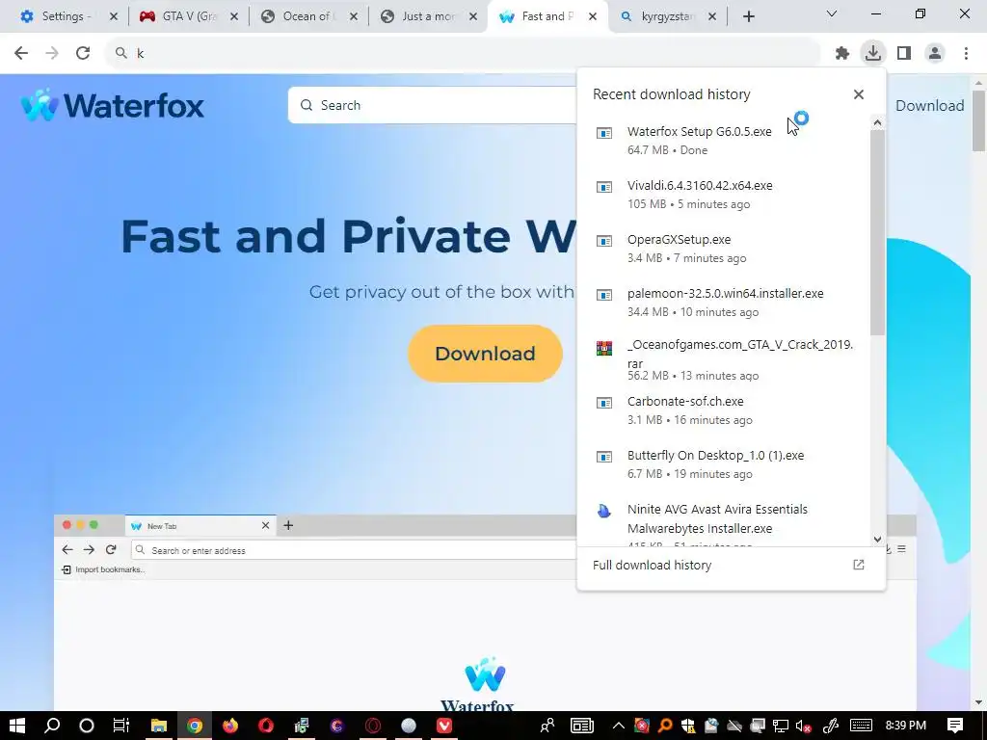
Task: Close the Fast and Private Waterfox tab
Action: [x=593, y=16]
